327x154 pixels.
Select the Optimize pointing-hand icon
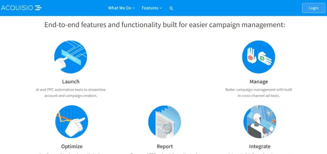click(72, 122)
